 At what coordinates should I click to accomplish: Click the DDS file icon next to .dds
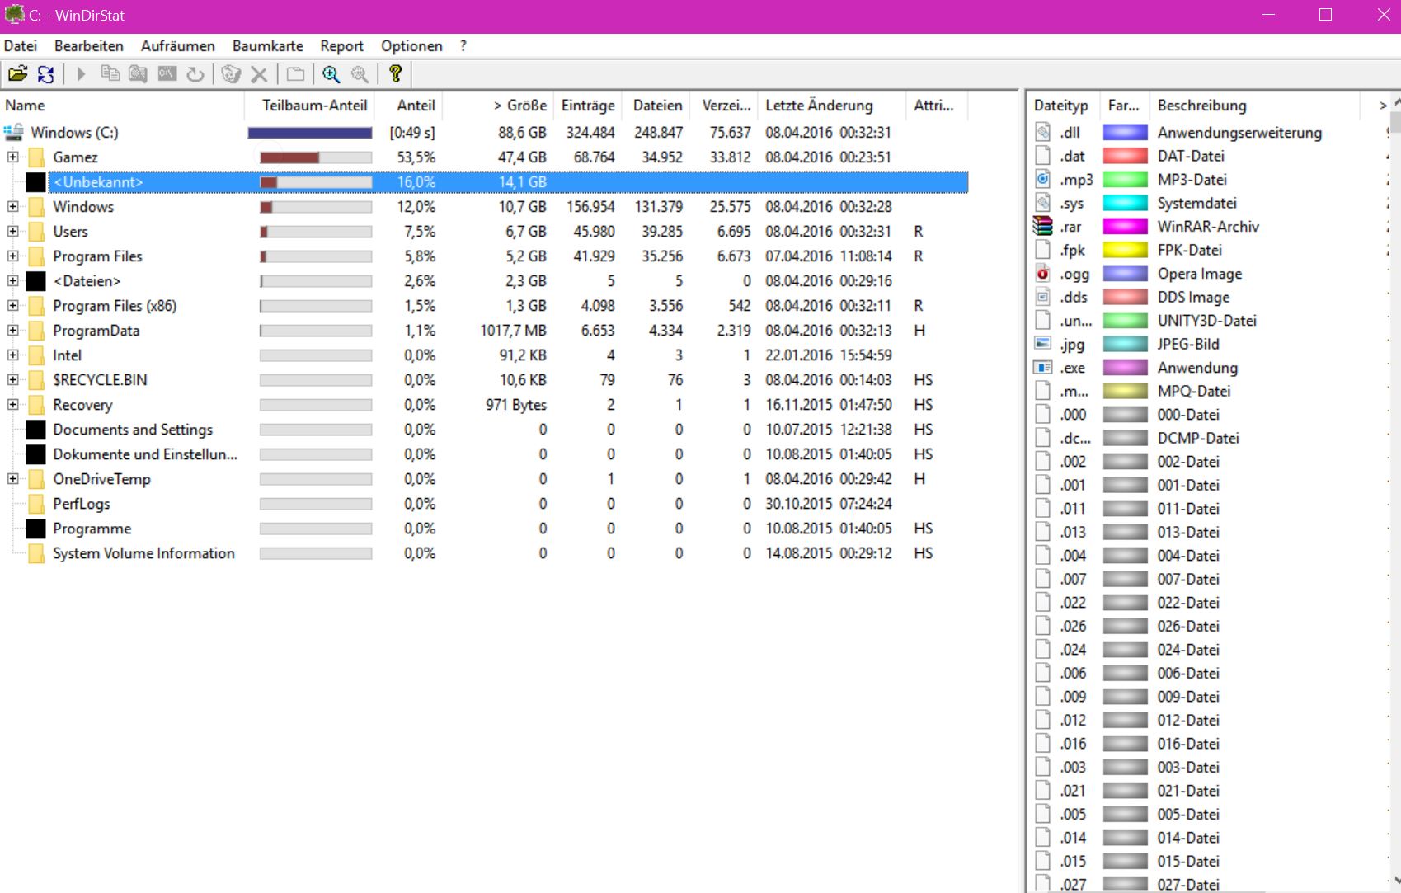[1043, 297]
